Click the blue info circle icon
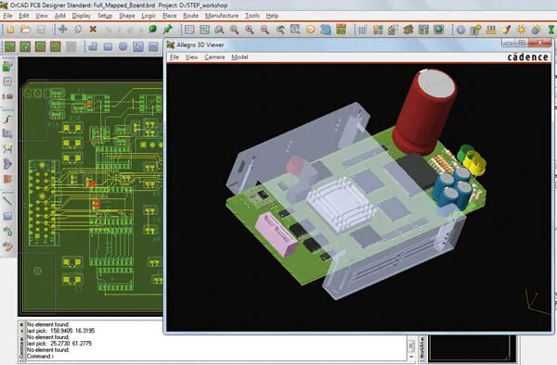The image size is (557, 365). pos(460,30)
